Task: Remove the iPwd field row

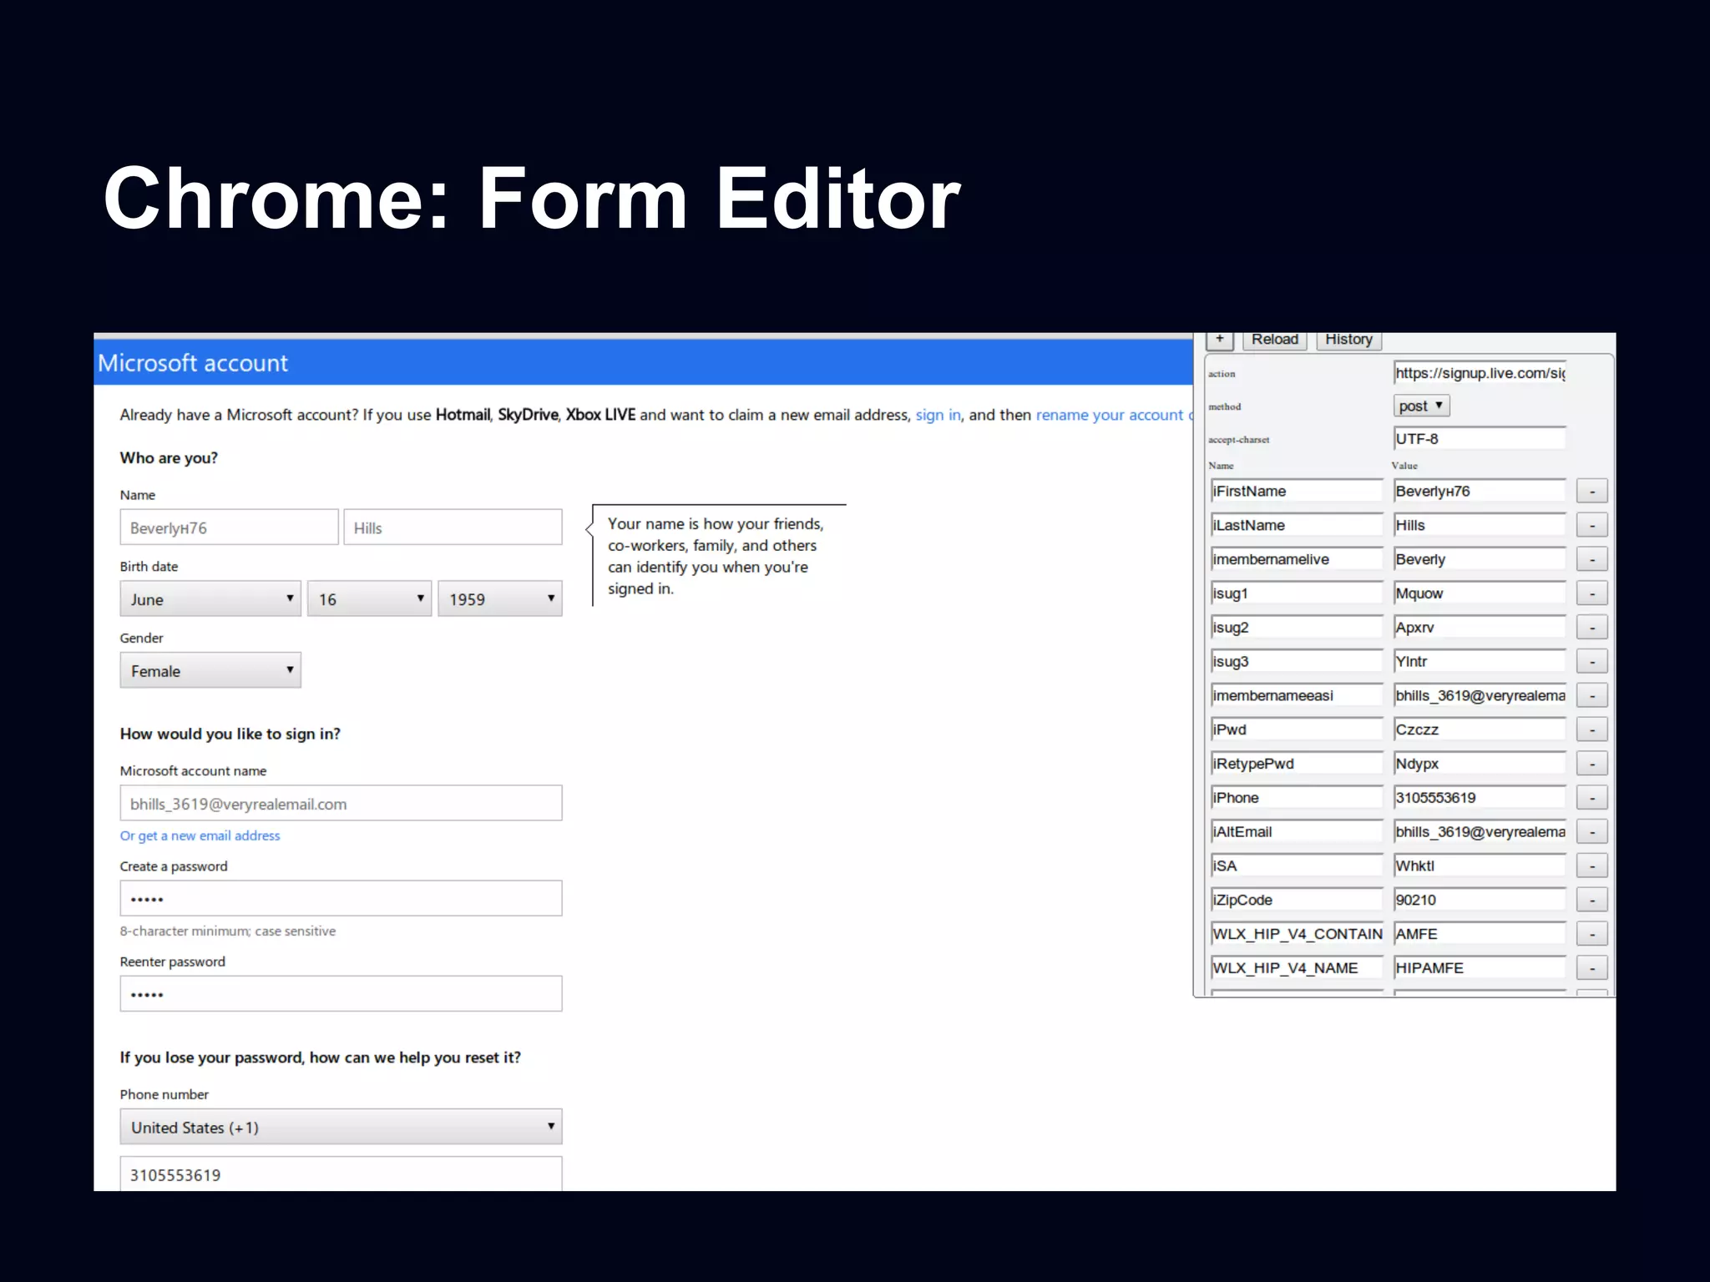Action: 1591,729
